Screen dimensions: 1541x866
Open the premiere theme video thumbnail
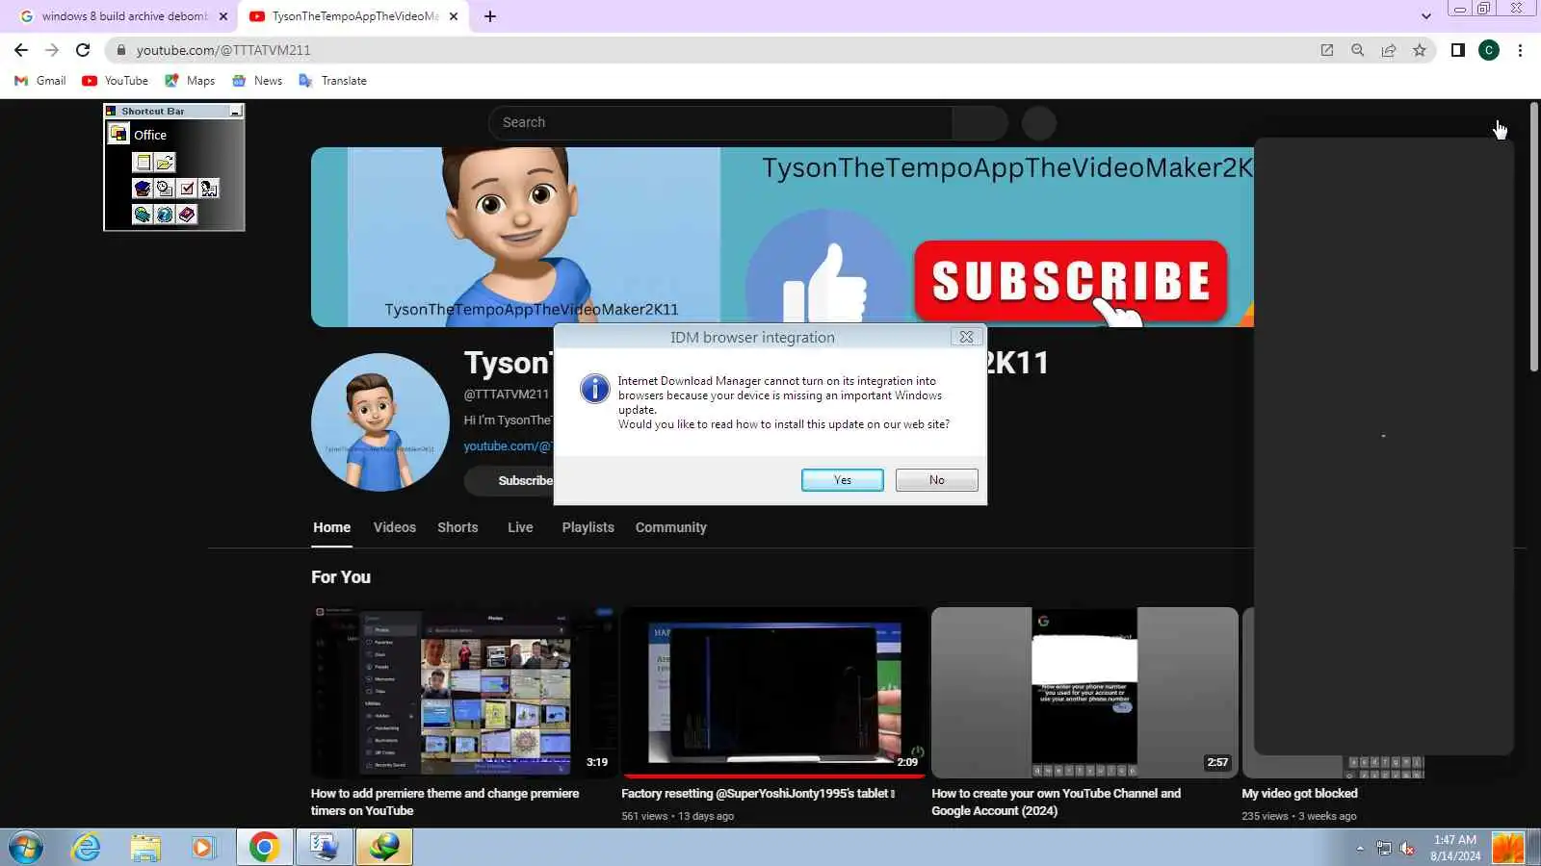tap(464, 692)
